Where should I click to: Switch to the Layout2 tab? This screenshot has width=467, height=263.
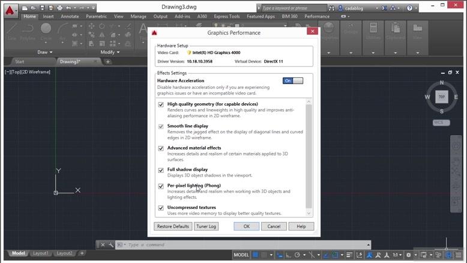64,253
